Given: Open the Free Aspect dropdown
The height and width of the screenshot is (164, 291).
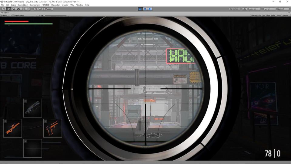Looking at the screenshot, I should [x=25, y=15].
